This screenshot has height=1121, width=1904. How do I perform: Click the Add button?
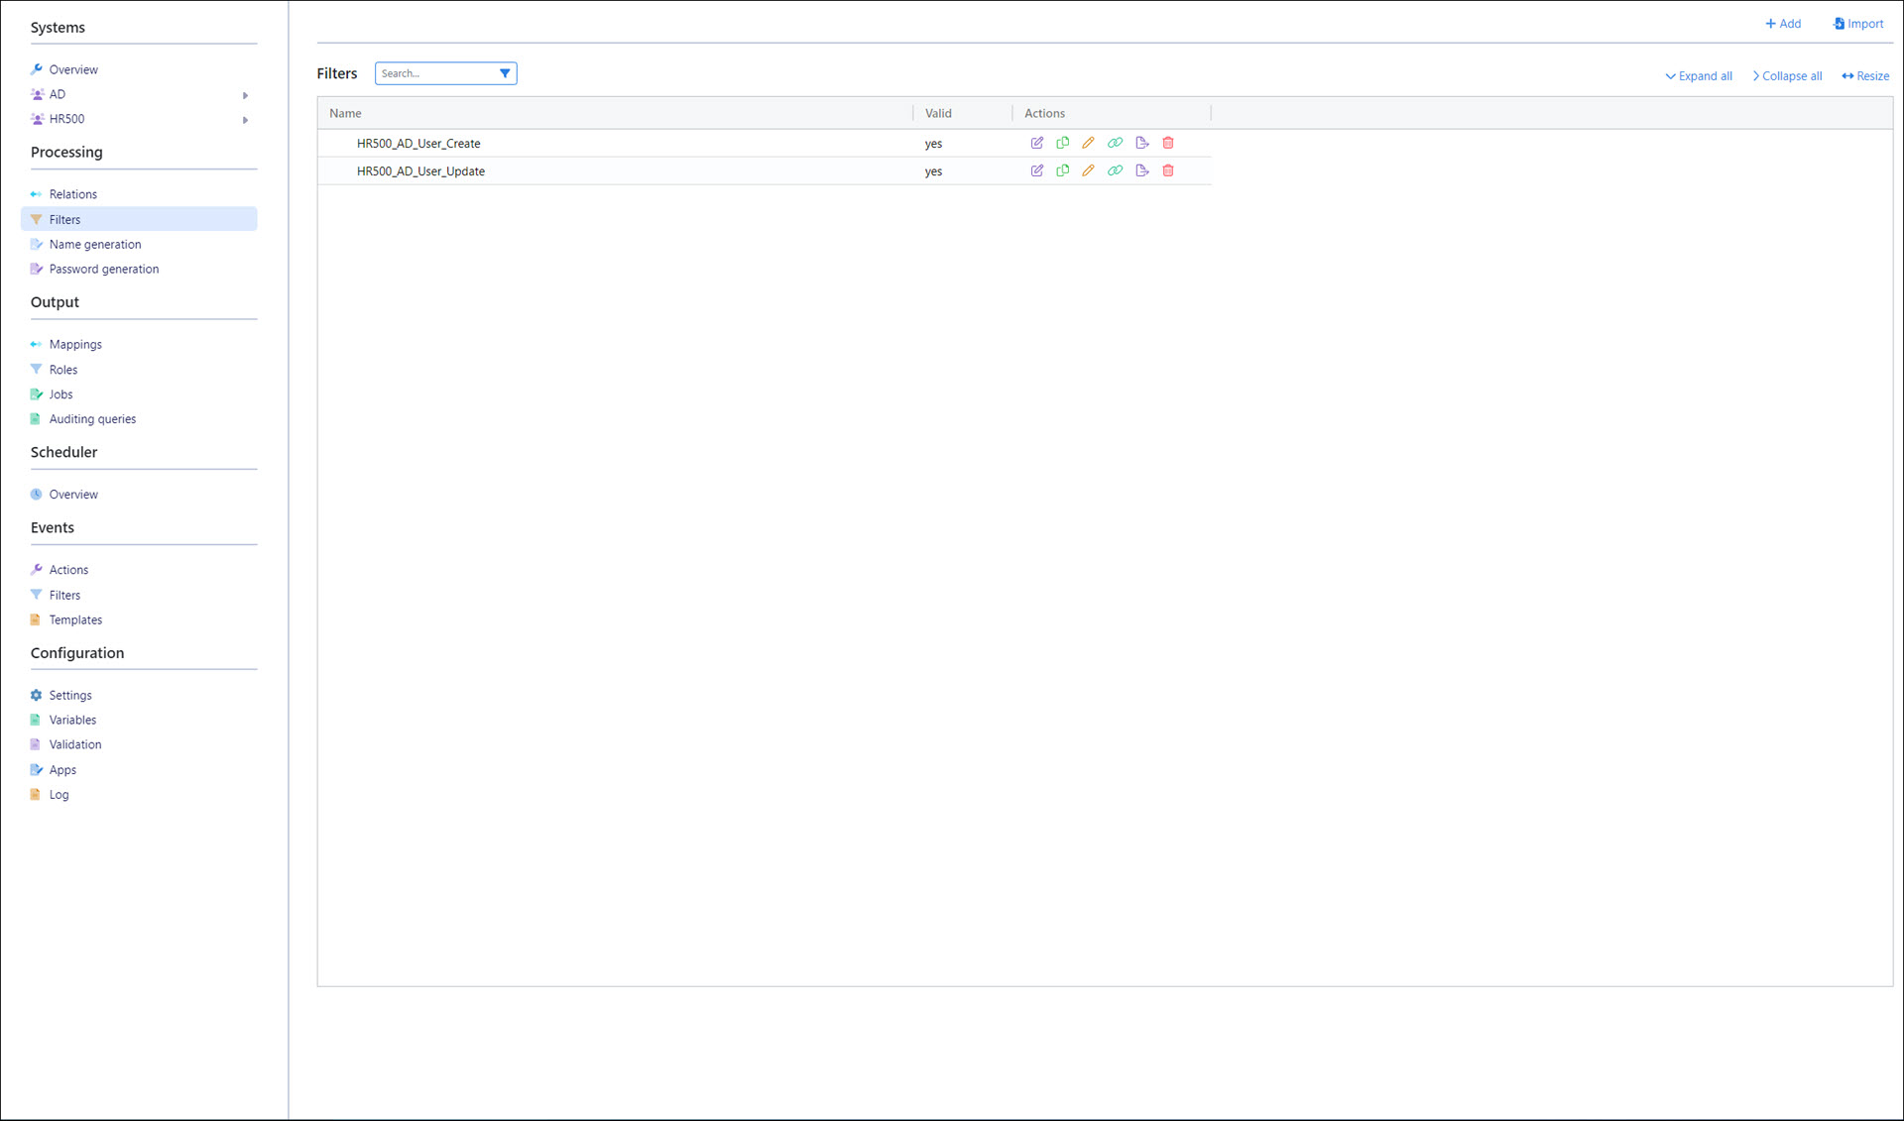point(1783,24)
